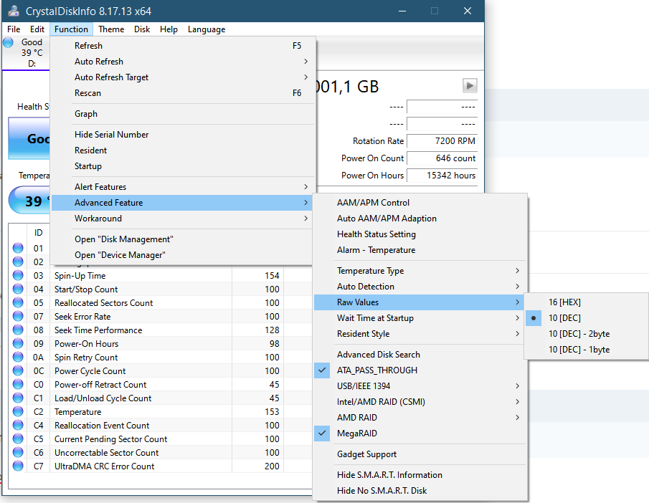The image size is (649, 503).
Task: Toggle the ATA_PASS_THROUGH option
Action: (420, 370)
